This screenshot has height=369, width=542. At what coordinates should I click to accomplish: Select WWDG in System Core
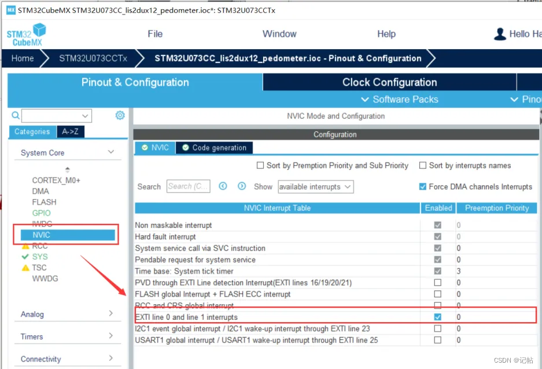tap(45, 278)
